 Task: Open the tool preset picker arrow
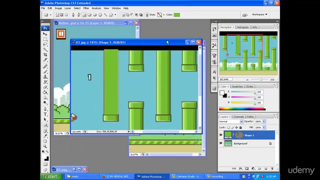(50, 15)
